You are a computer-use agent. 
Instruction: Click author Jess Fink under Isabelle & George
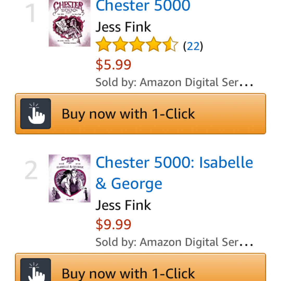click(x=123, y=205)
